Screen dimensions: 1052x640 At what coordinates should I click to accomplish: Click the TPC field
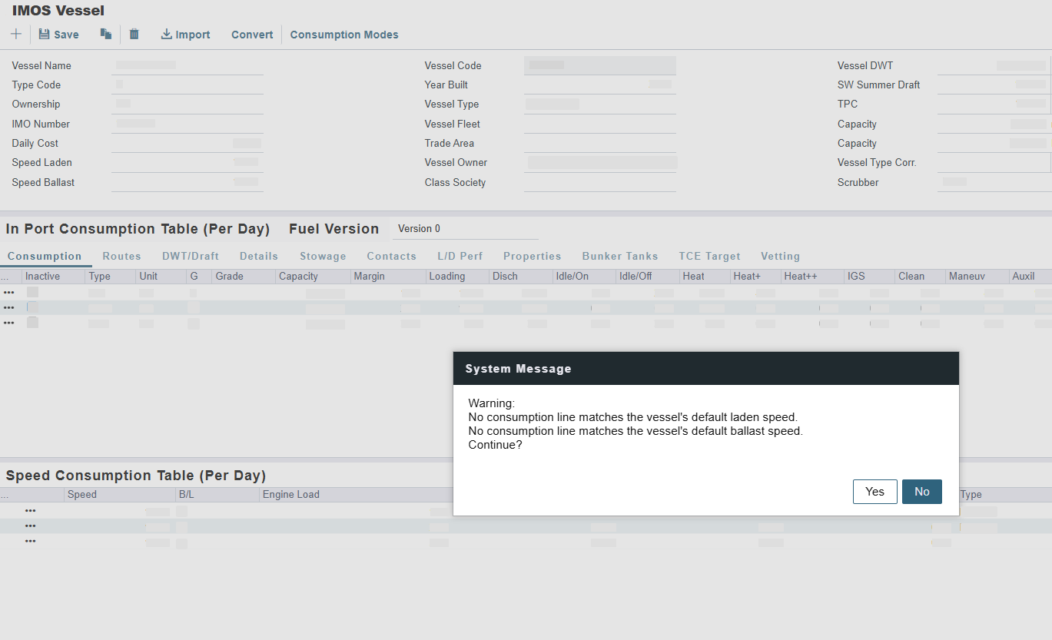pos(994,104)
